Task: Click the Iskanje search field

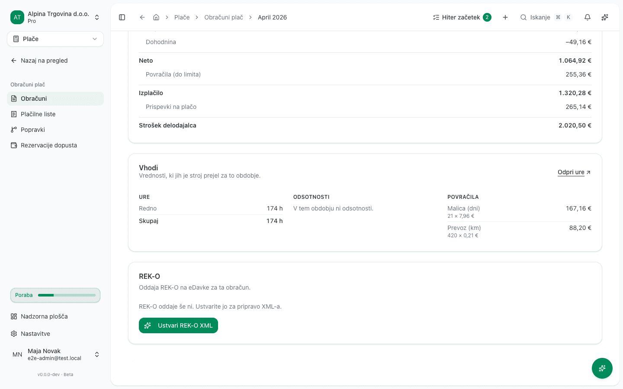Action: tap(546, 17)
